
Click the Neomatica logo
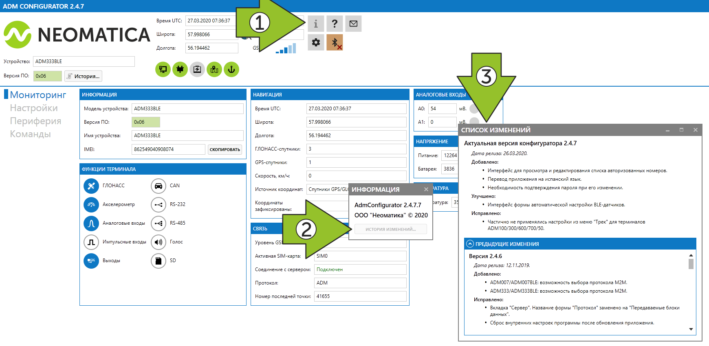coord(77,35)
